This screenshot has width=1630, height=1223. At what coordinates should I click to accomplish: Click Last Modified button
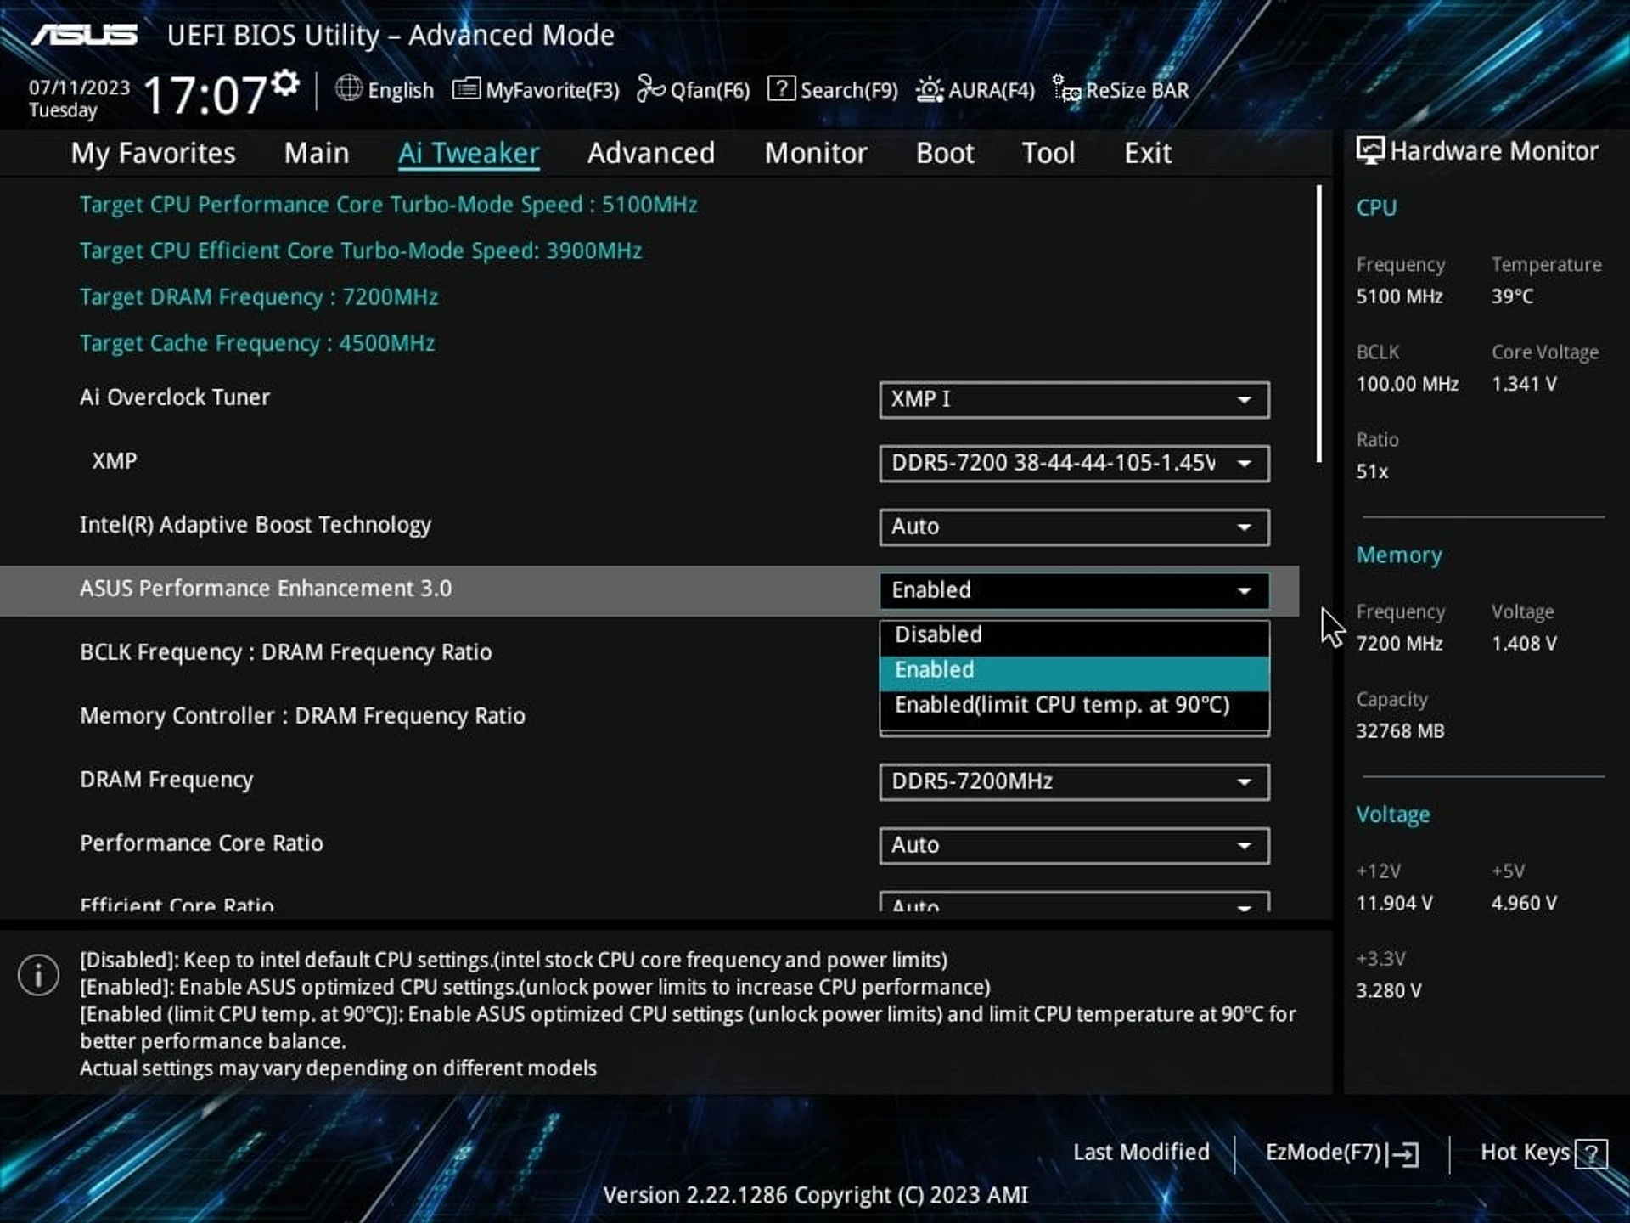click(1141, 1153)
